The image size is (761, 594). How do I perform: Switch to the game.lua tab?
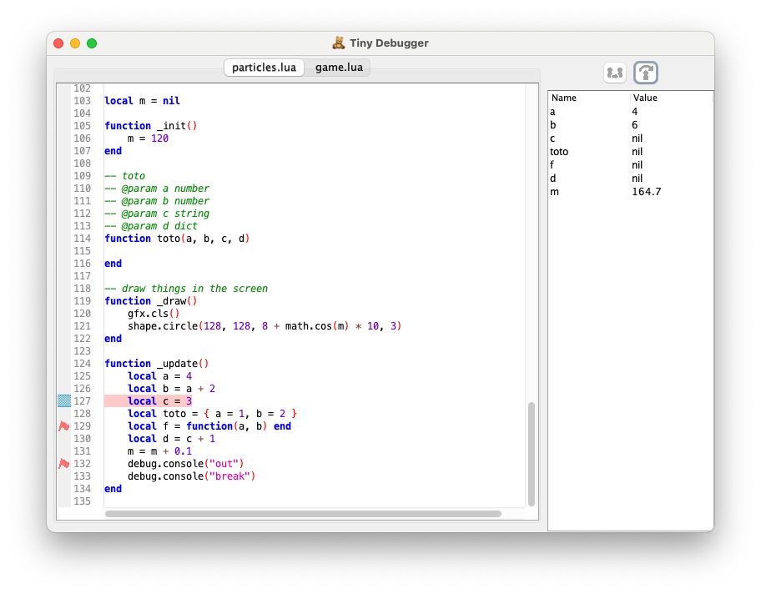[x=339, y=68]
